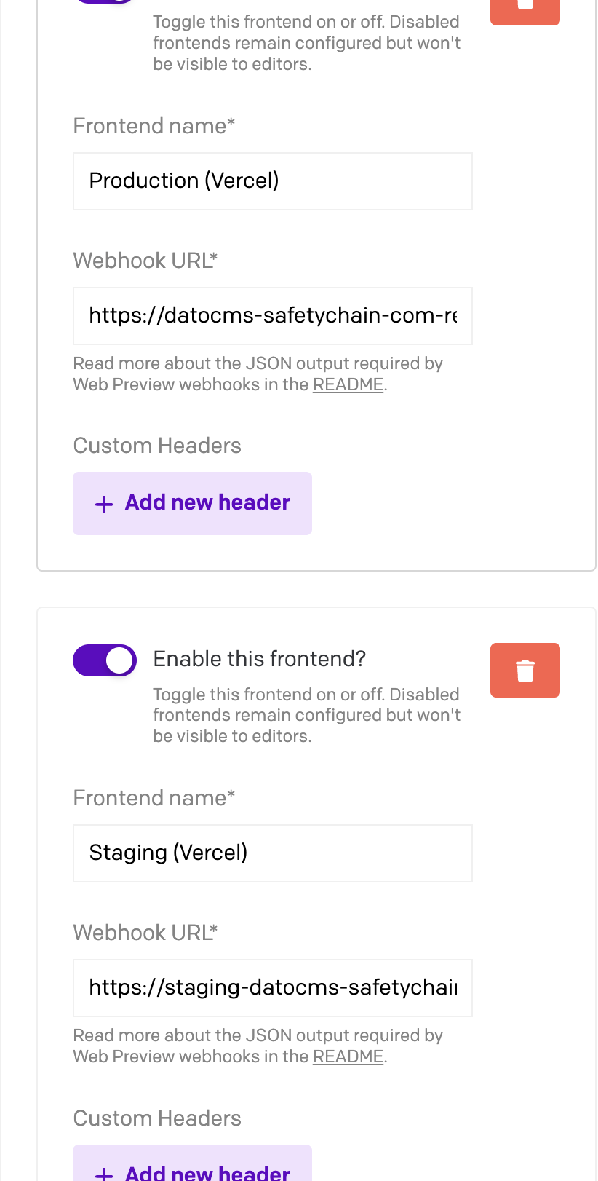This screenshot has height=1181, width=598.
Task: Click the 'Frontend name*' label above Staging (Vercel)
Action: tap(154, 798)
